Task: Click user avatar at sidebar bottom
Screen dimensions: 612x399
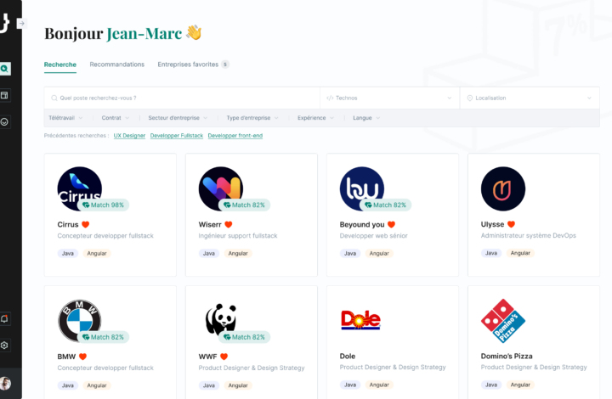Action: pyautogui.click(x=5, y=384)
